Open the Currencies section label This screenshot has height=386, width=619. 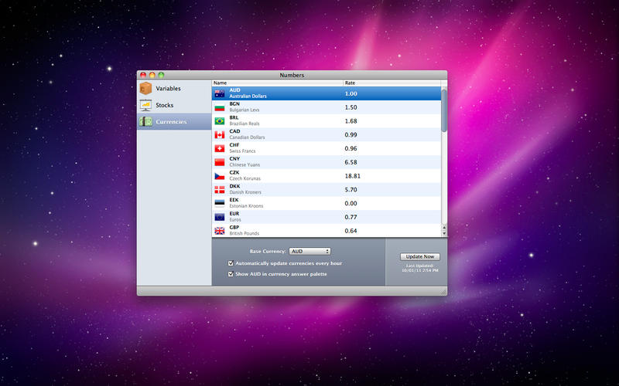pos(171,122)
